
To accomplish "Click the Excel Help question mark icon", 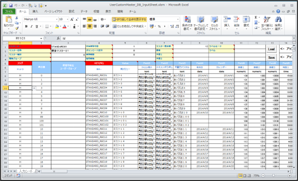I will 278,12.
